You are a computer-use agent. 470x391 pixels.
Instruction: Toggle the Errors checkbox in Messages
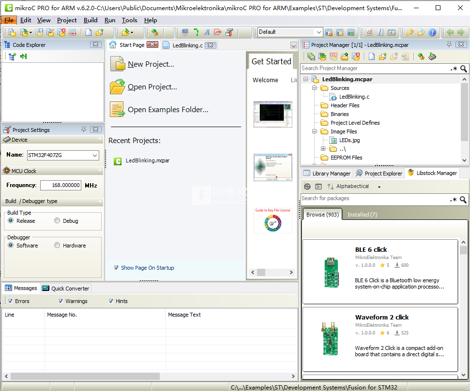point(10,301)
